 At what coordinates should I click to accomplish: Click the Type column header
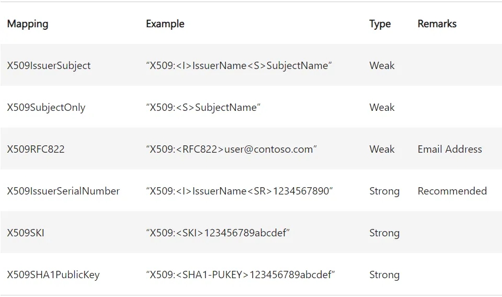tap(380, 24)
